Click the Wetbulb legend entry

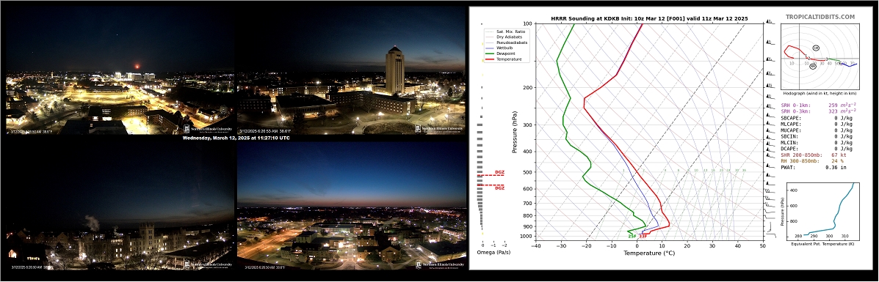(501, 48)
